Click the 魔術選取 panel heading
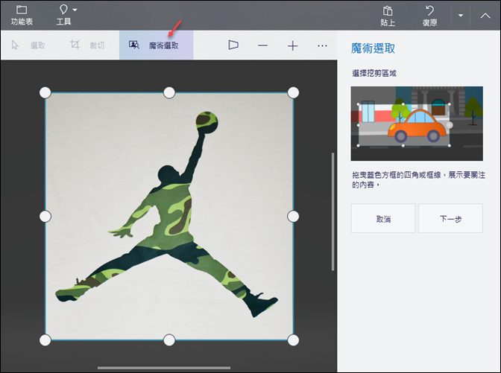Screen dimensions: 501x373 [x=373, y=48]
